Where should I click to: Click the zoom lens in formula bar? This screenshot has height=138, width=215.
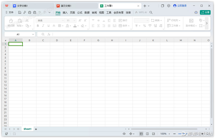point(43,34)
